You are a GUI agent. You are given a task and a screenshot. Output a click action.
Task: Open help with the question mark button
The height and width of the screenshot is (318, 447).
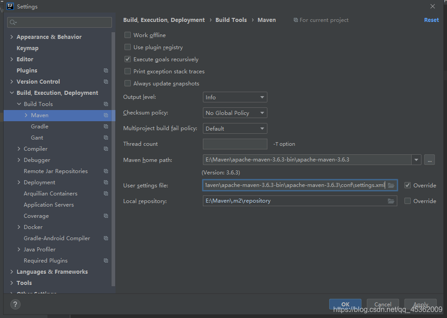tap(15, 304)
